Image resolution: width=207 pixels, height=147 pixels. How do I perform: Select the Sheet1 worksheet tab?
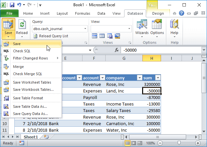tap(31, 137)
